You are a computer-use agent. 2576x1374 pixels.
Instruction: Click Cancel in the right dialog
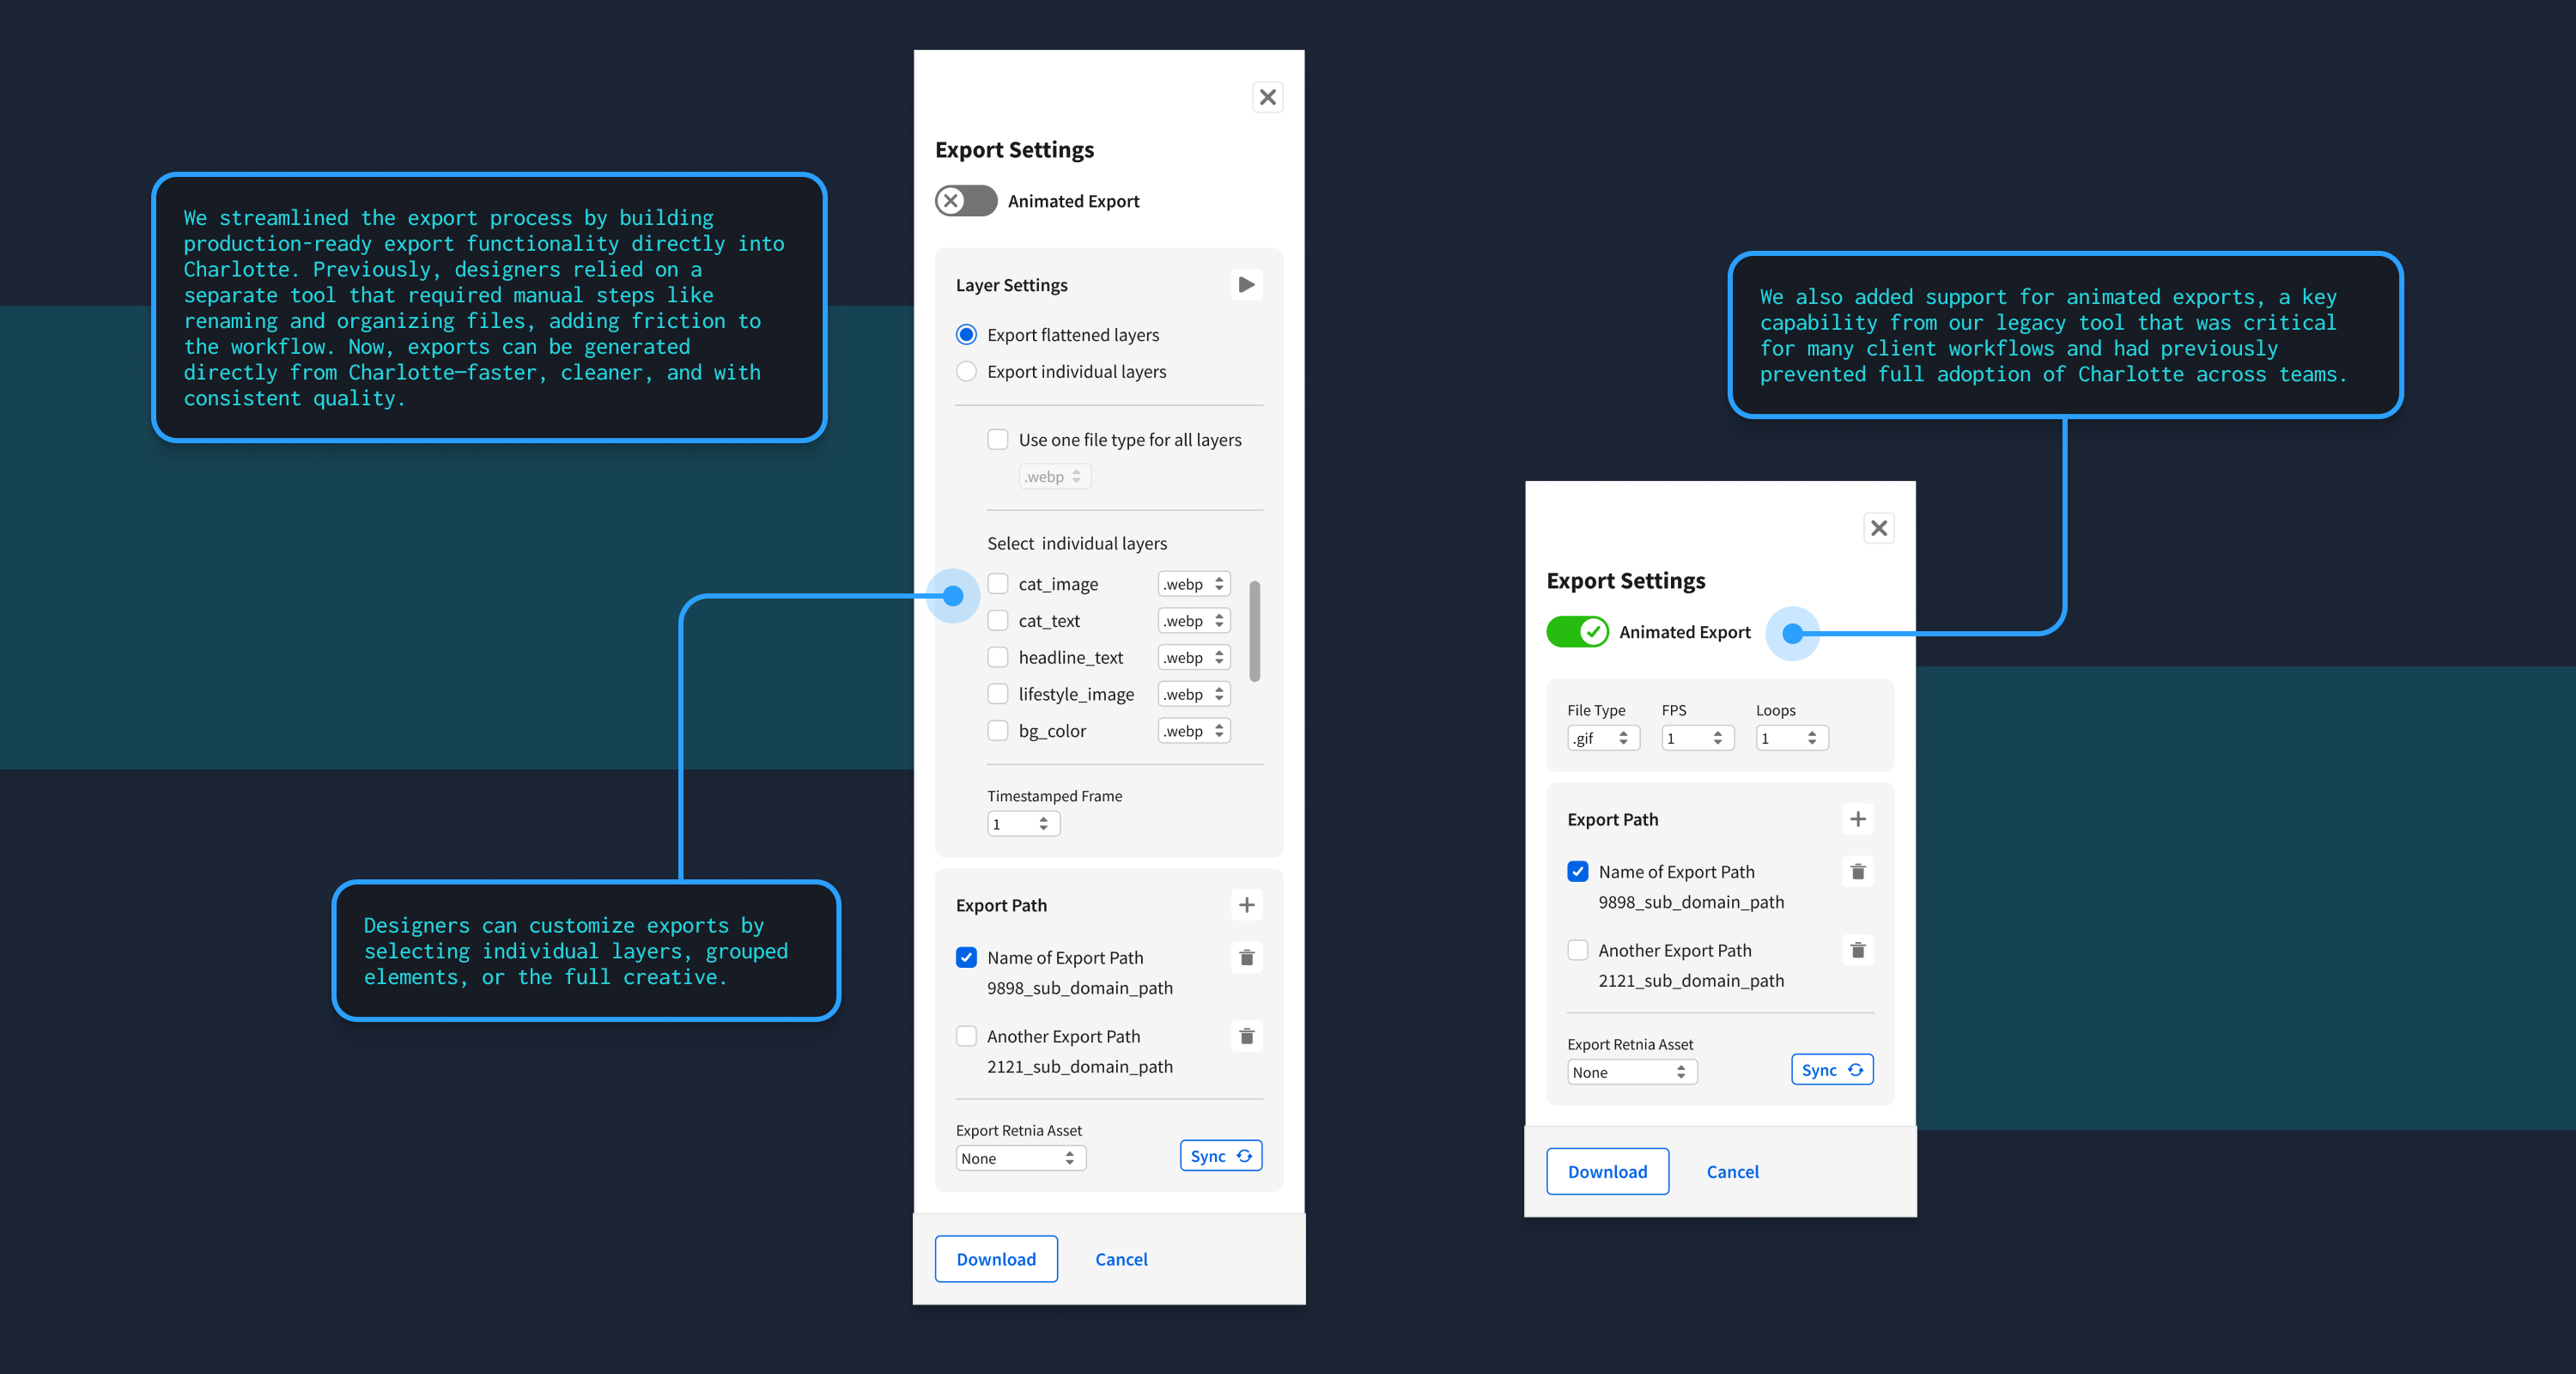point(1732,1172)
